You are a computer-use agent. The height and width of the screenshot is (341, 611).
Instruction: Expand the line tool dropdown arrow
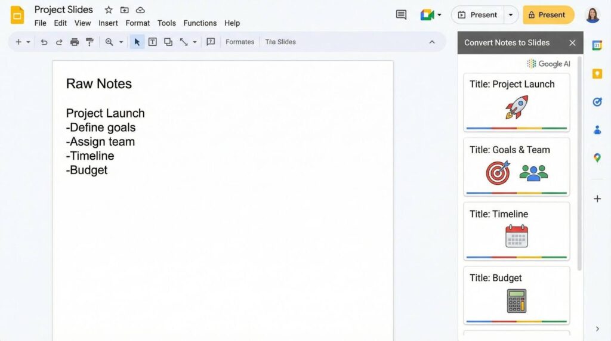point(195,42)
